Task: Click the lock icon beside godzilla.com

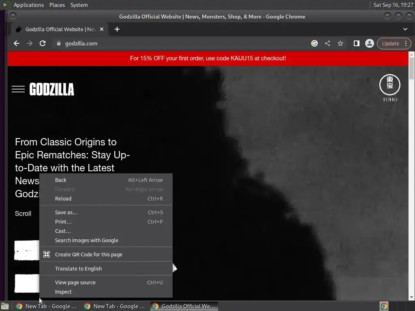Action: point(59,43)
